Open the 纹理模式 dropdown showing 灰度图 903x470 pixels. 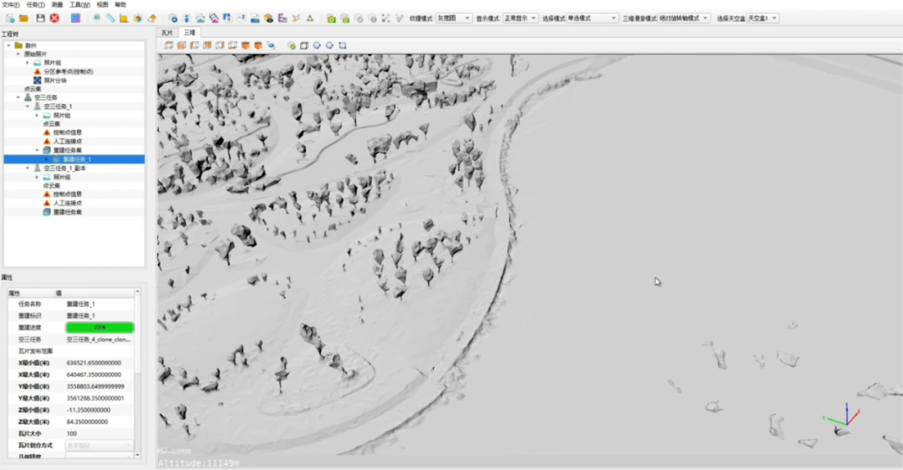[x=454, y=18]
